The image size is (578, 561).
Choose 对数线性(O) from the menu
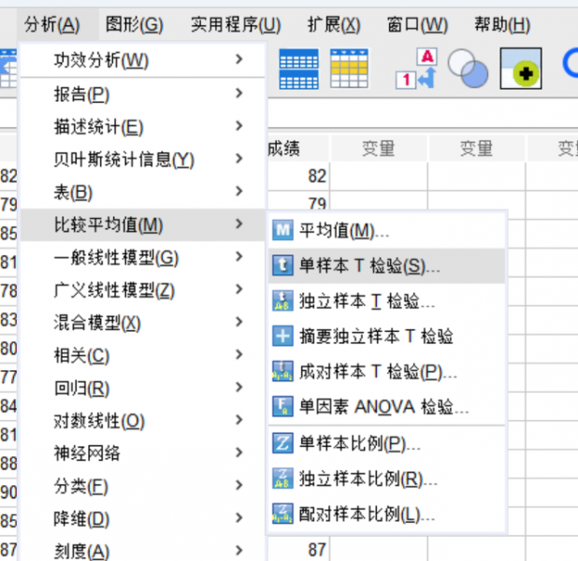142,421
